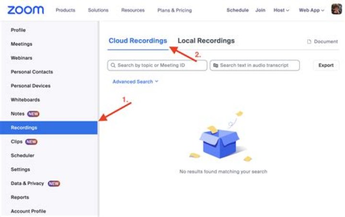Open the user profile avatar

tap(336, 10)
